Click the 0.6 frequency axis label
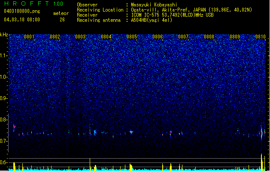This screenshot has width=270, height=171. pos(3,162)
